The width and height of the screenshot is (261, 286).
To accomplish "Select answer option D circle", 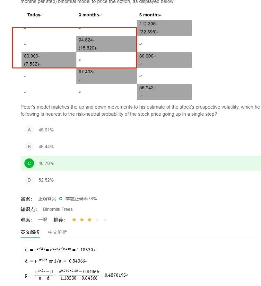I will (x=29, y=180).
